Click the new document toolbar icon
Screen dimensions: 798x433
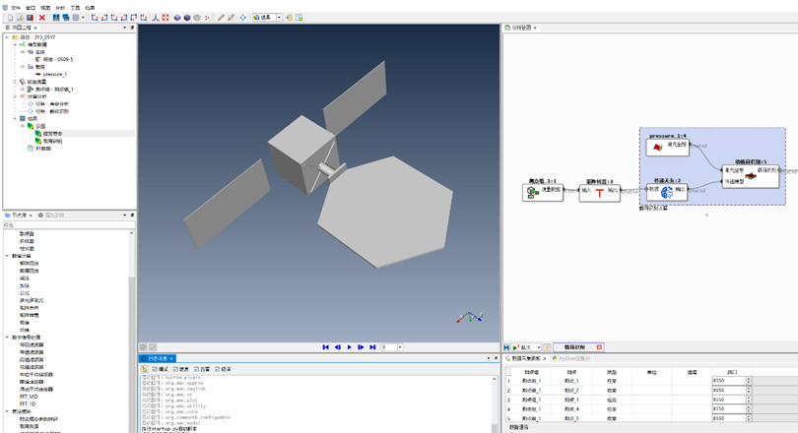[x=10, y=18]
